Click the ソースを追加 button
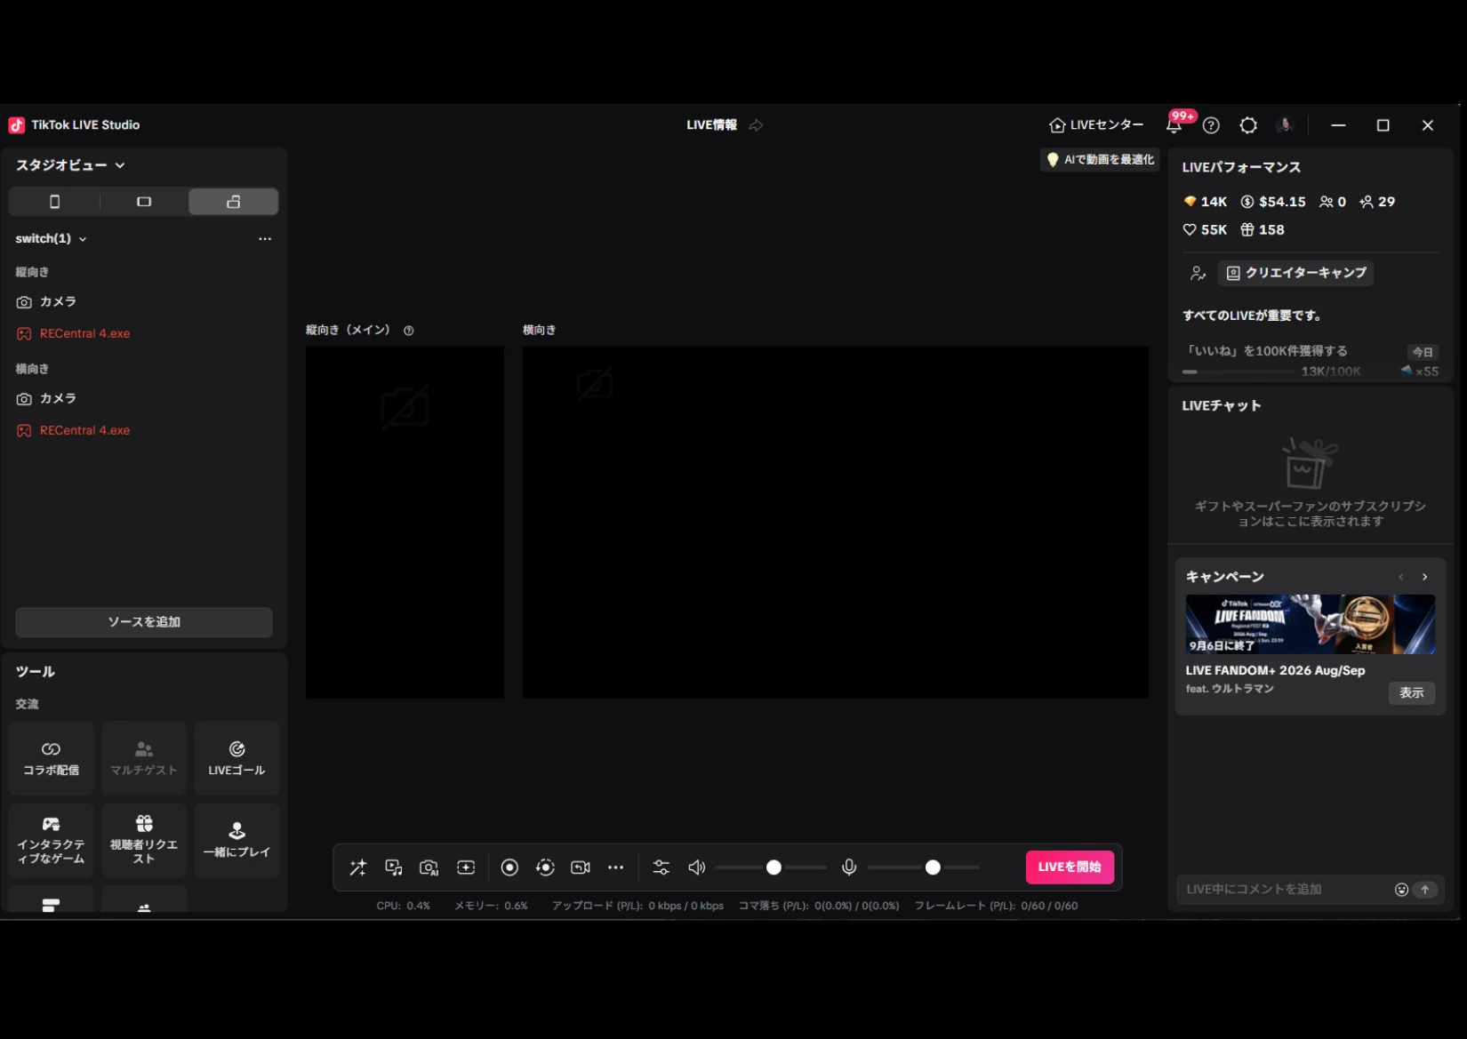 click(144, 622)
